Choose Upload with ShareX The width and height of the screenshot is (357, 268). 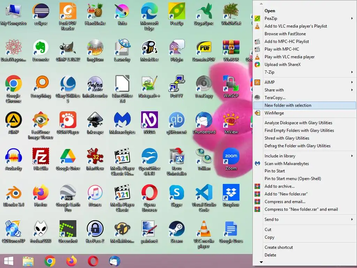pos(305,65)
